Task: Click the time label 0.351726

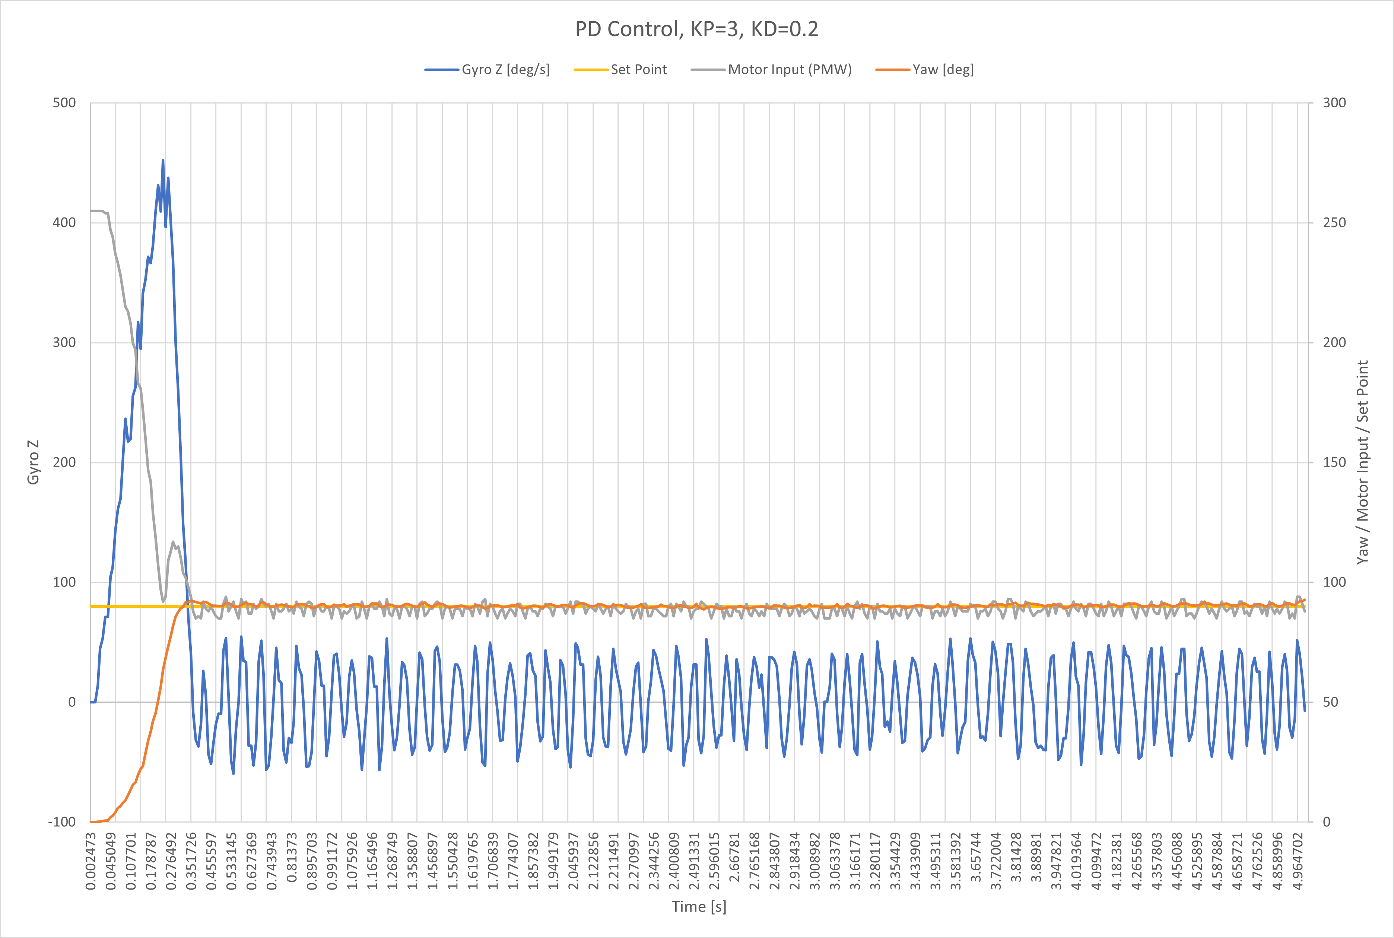Action: [x=191, y=861]
